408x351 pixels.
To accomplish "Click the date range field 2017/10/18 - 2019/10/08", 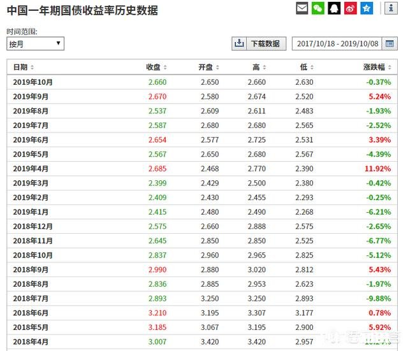I will pyautogui.click(x=337, y=43).
